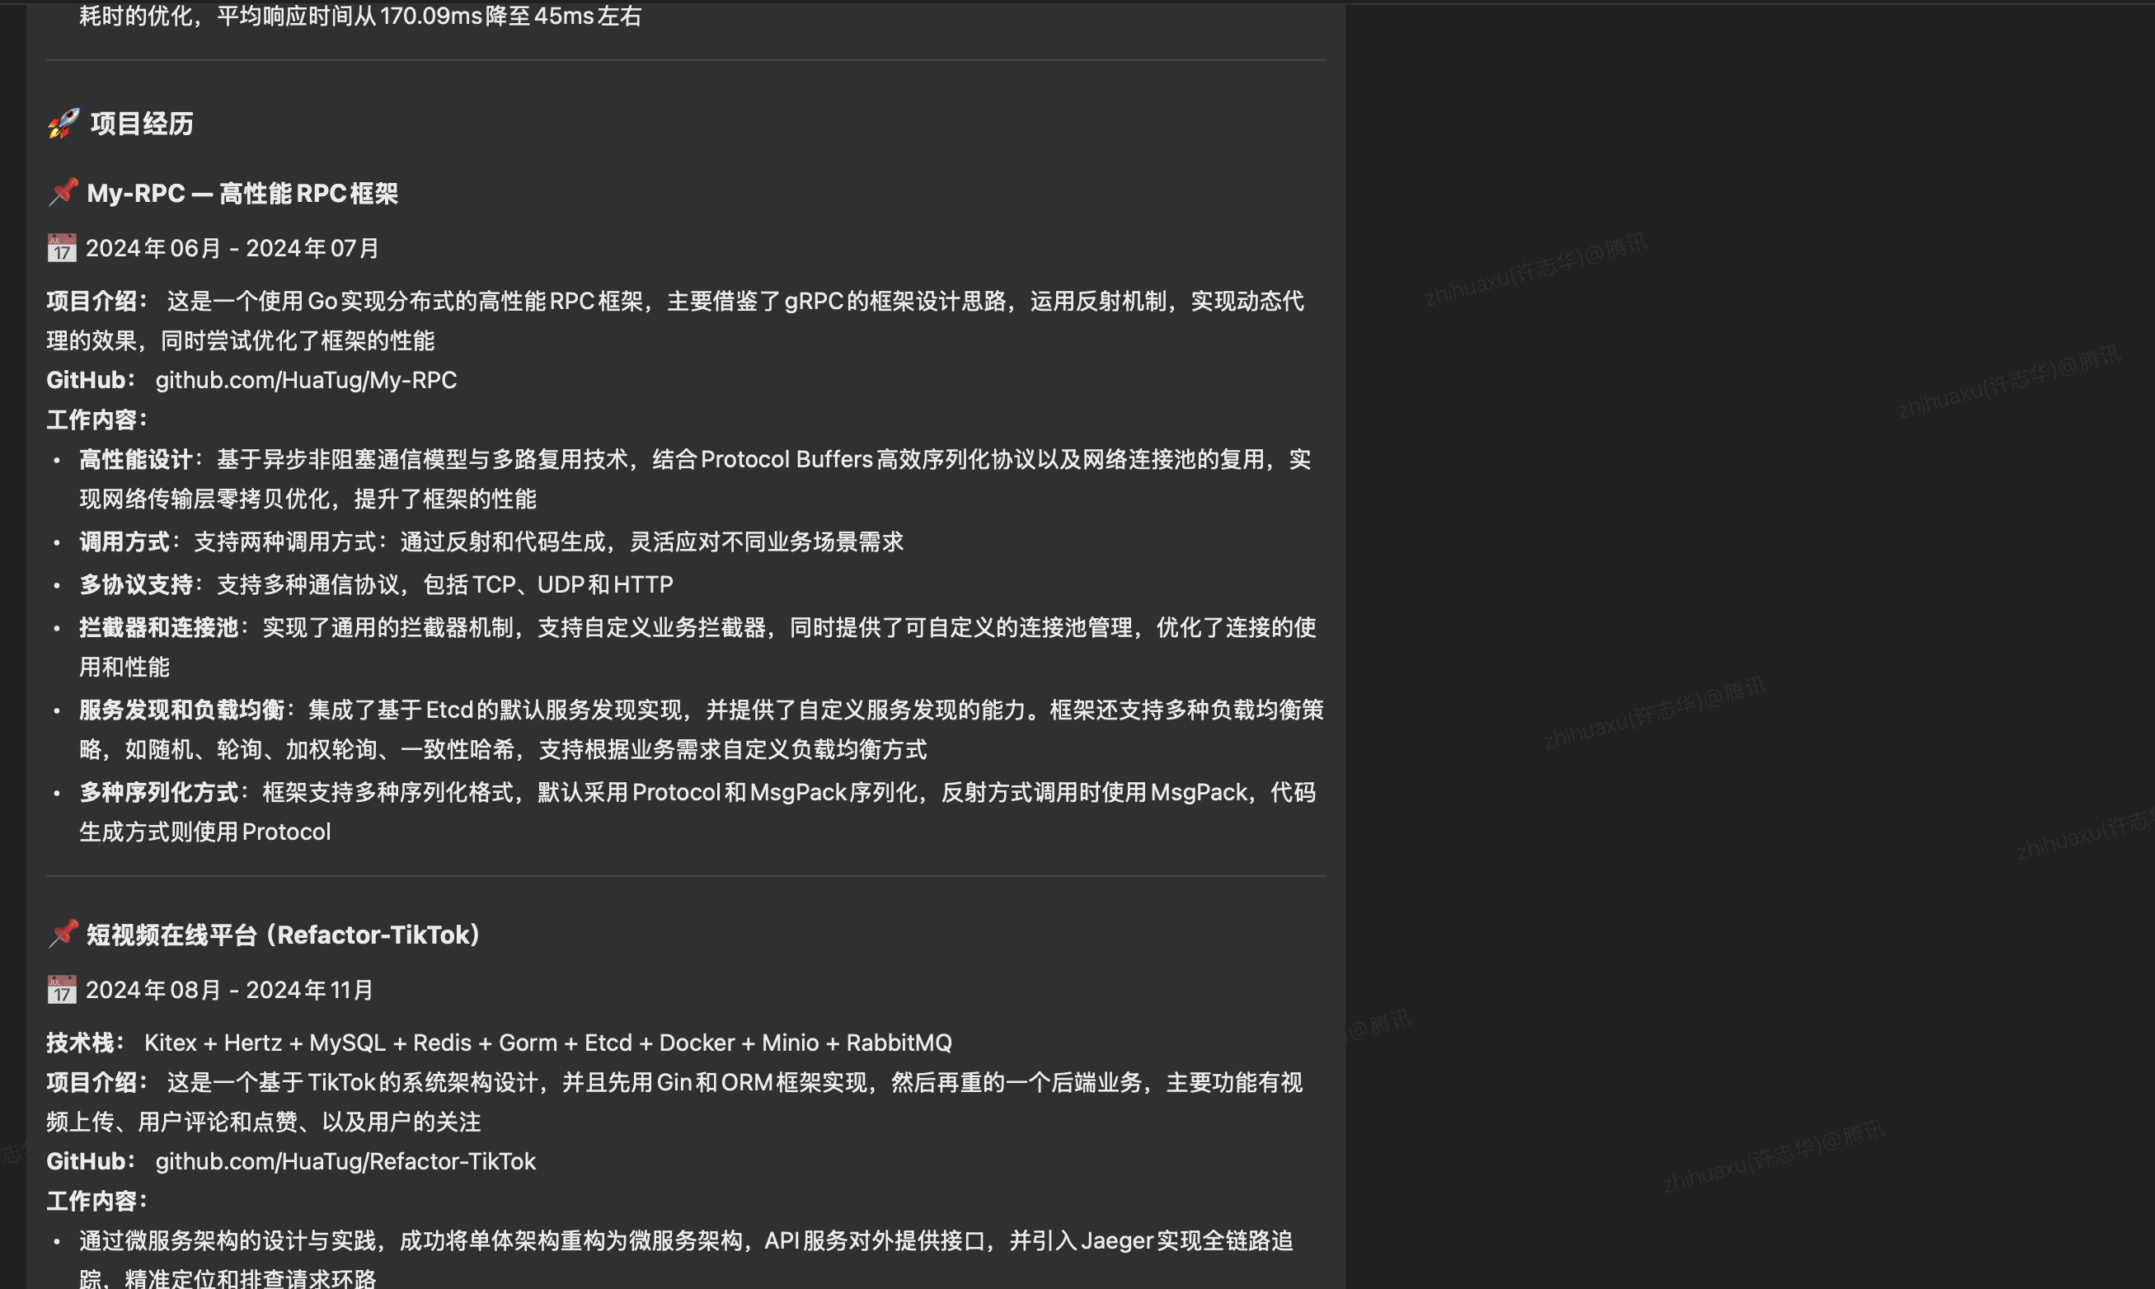Image resolution: width=2155 pixels, height=1289 pixels.
Task: Click the bold 拦截器和连接池 bullet label
Action: click(158, 628)
